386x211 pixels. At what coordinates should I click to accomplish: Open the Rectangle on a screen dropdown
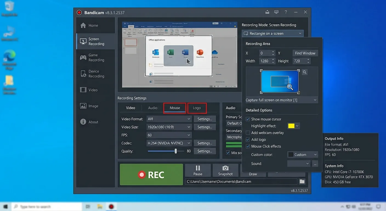(273, 34)
